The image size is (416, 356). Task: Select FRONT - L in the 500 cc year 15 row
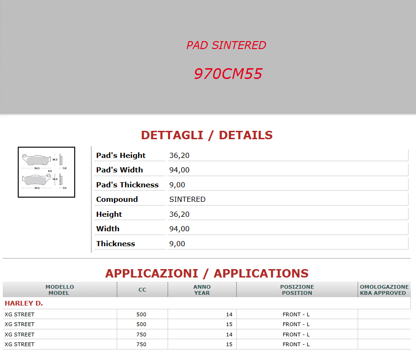tap(296, 324)
